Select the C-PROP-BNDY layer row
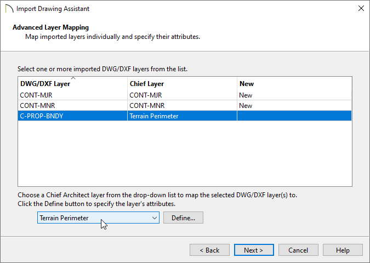 [185, 116]
